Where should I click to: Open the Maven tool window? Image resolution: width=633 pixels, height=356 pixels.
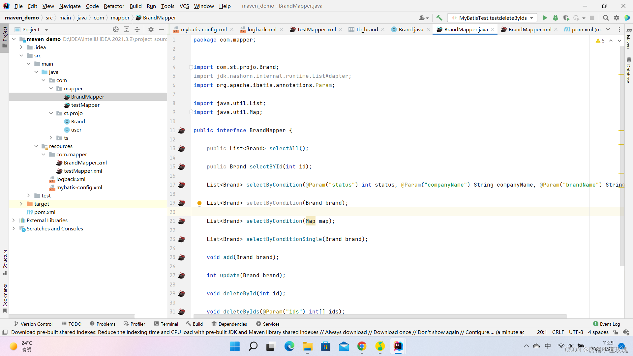click(629, 38)
